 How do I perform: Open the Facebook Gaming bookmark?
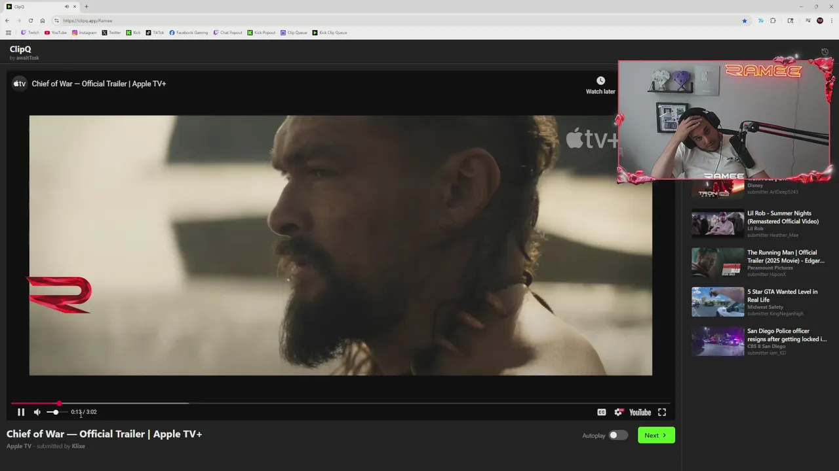(x=189, y=33)
